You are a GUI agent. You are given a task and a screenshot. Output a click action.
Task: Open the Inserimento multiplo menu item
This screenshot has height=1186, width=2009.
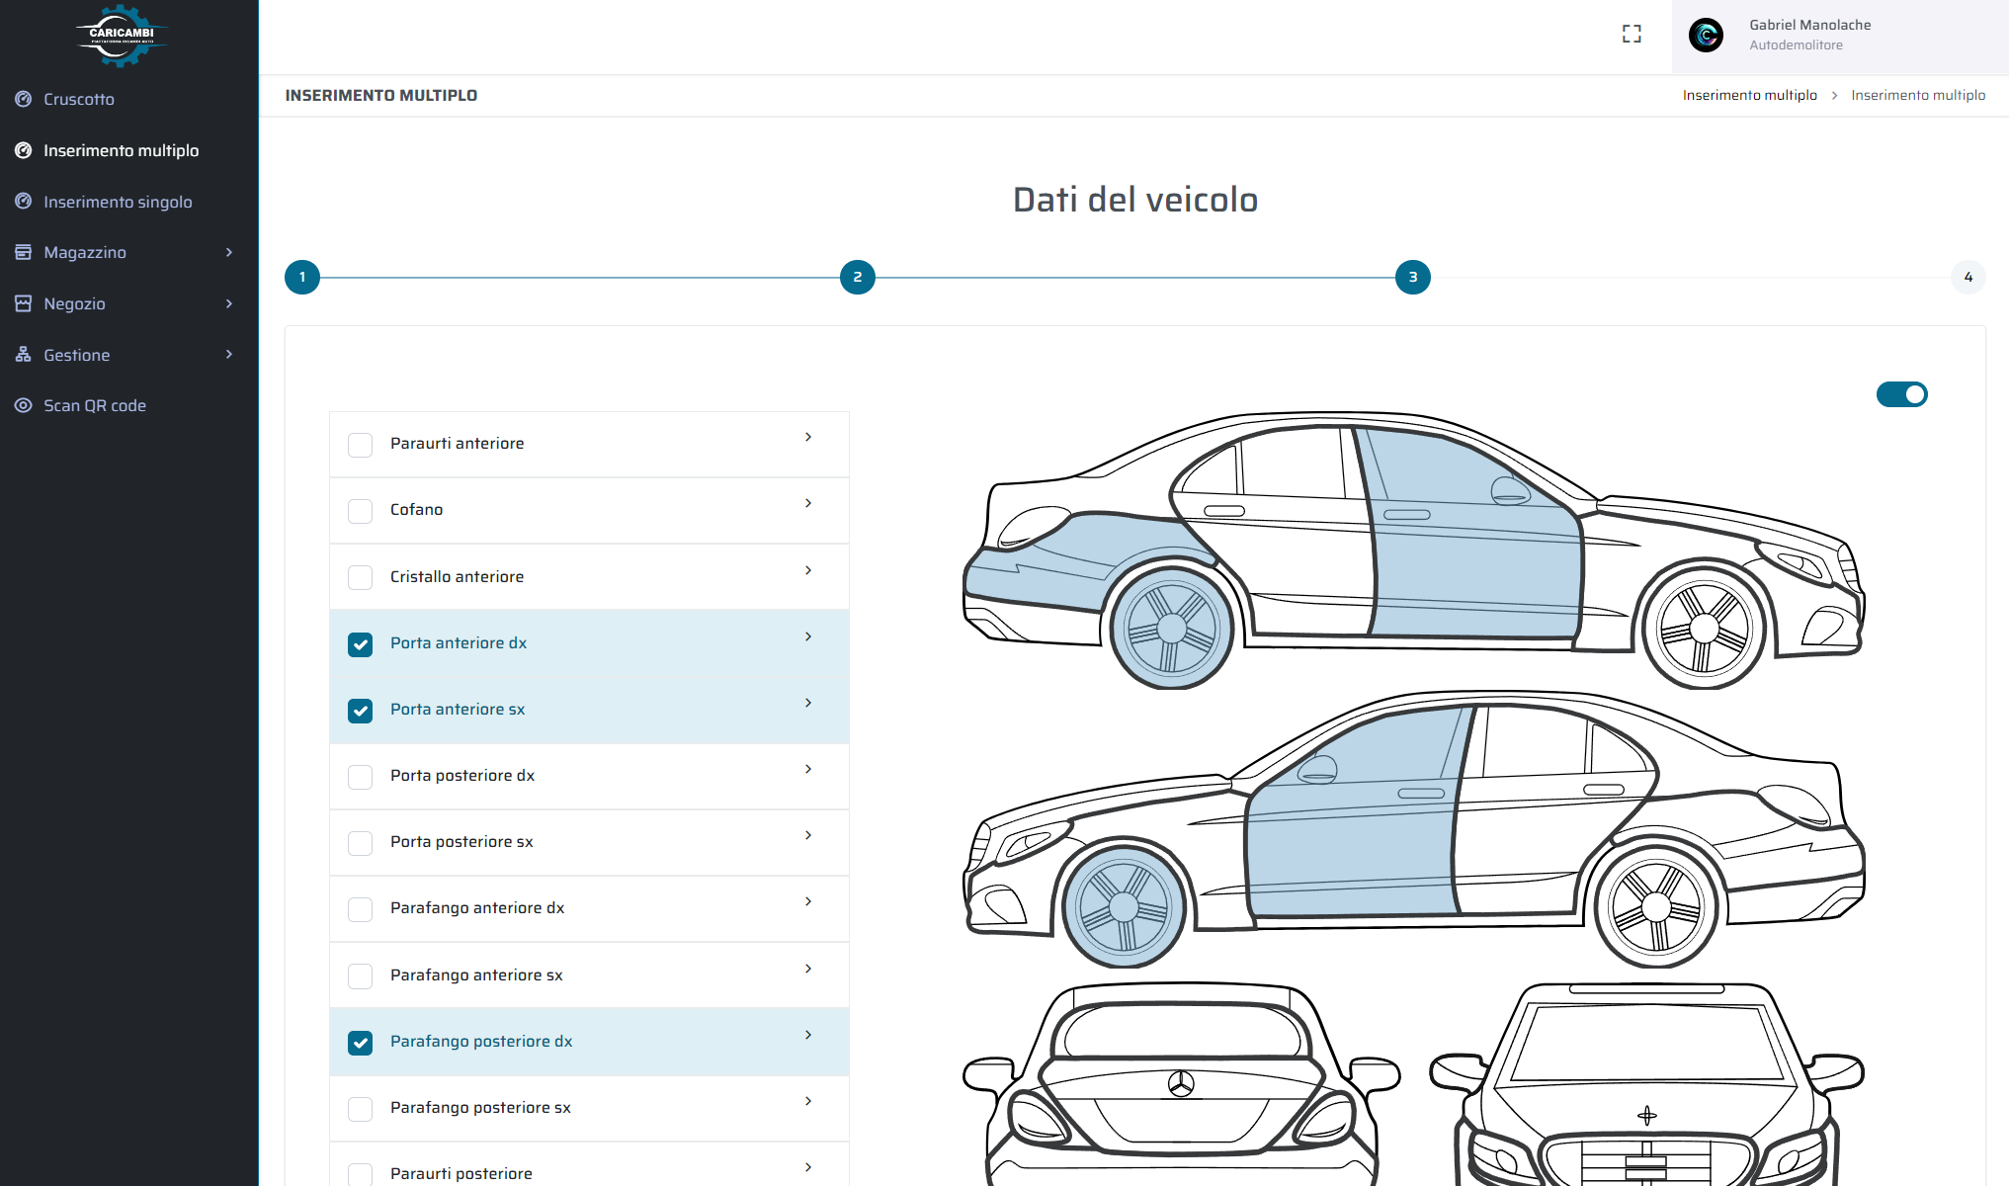[121, 150]
